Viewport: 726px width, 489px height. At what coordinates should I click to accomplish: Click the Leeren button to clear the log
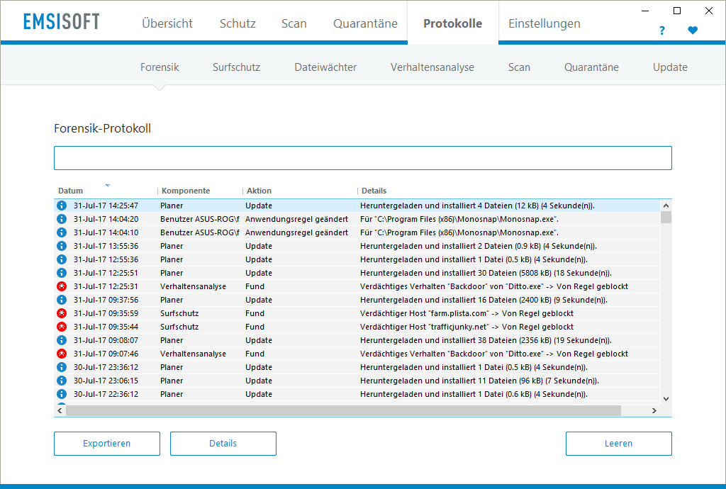tap(618, 443)
